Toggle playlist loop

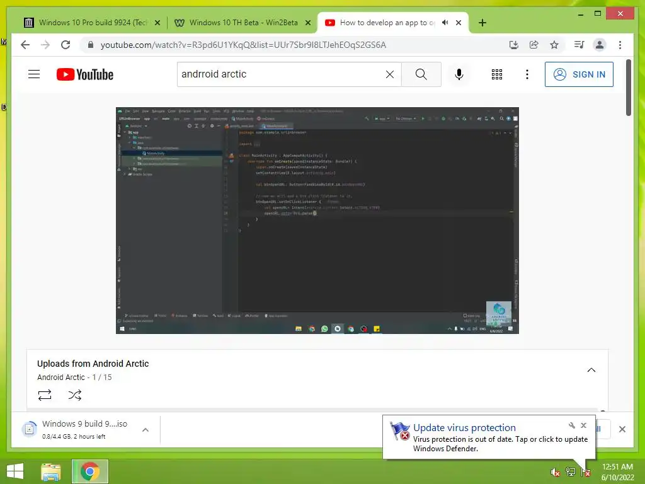(x=45, y=395)
